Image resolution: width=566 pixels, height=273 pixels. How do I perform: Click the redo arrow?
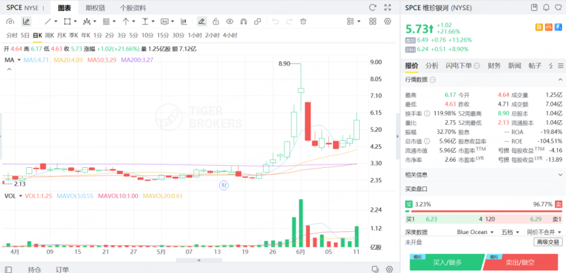[x=289, y=22]
